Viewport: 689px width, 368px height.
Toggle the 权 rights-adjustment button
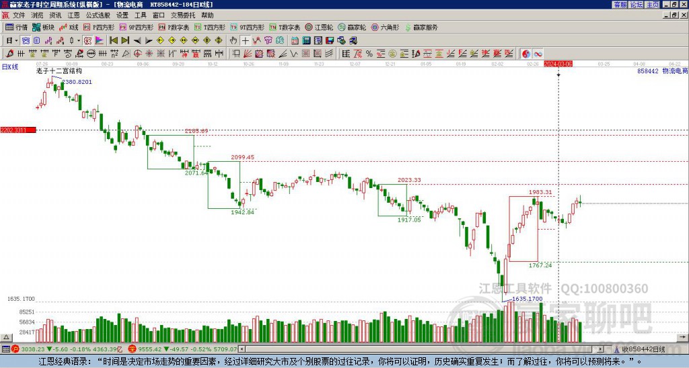click(87, 41)
